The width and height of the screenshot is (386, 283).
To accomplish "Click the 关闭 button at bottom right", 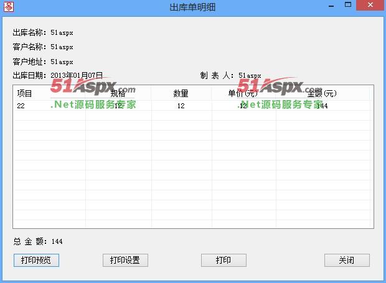I will pyautogui.click(x=347, y=260).
